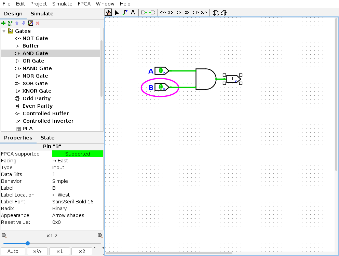
Task: Collapse the Gates folder in the tree
Action: click(x=4, y=31)
